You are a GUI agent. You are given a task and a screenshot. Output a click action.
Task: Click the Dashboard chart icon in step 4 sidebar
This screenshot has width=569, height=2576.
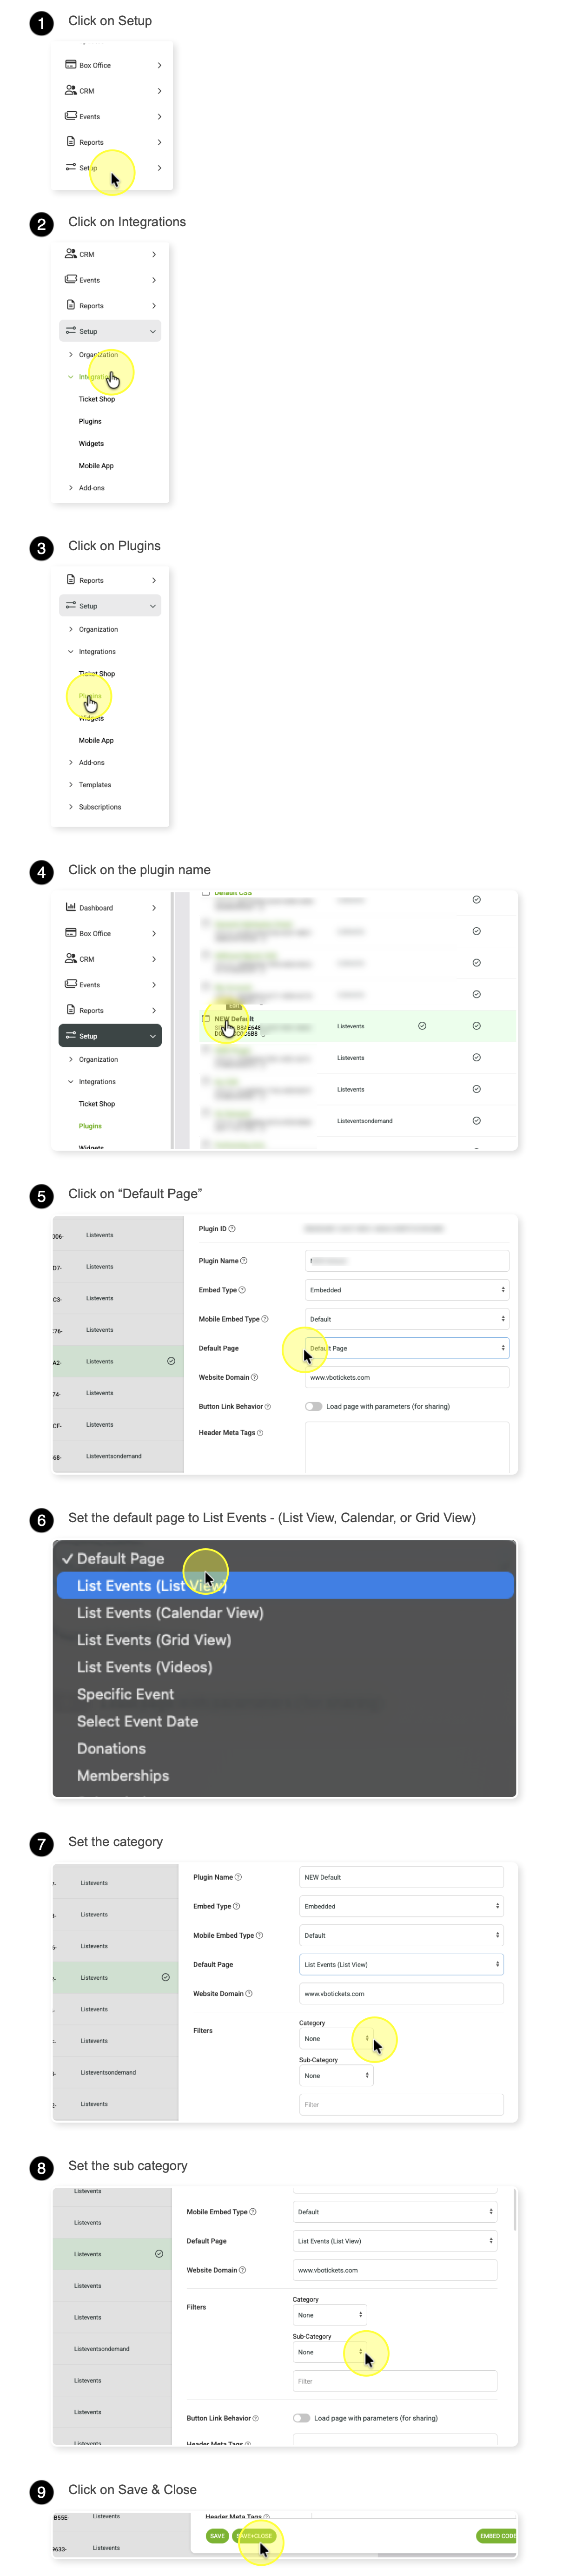(71, 907)
